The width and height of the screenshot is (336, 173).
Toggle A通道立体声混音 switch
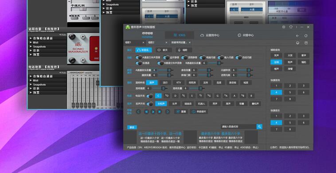point(139,58)
